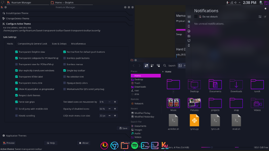
Task: Open the Sizes & Delays tab
Action: point(59,44)
